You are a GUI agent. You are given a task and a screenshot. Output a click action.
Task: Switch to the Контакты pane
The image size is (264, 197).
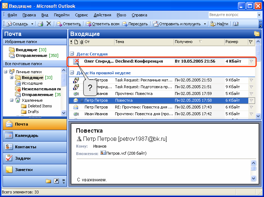35,147
